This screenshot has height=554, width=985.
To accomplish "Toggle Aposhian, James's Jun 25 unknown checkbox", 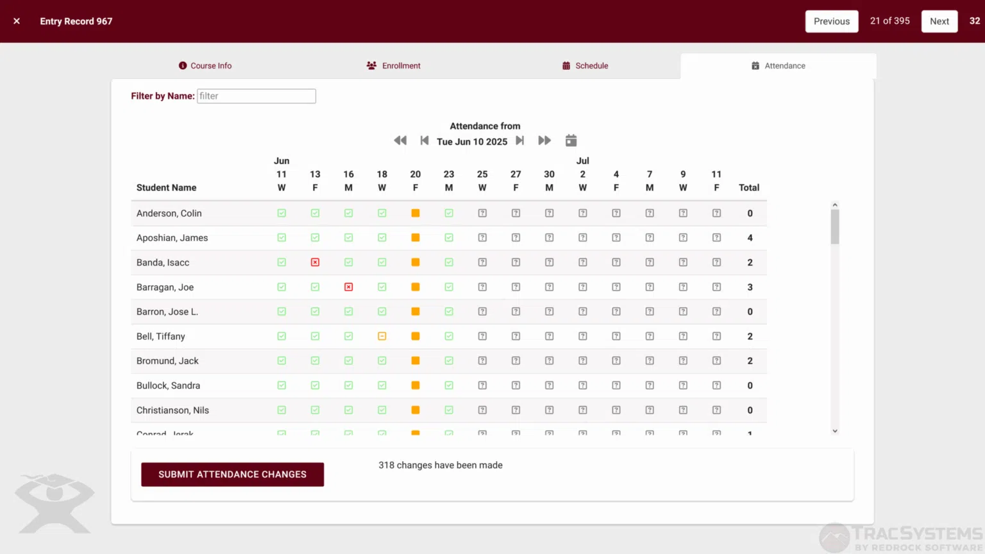I will (482, 238).
